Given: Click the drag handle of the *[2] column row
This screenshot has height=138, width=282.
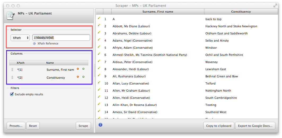Looking at the screenshot, I should tap(12, 77).
